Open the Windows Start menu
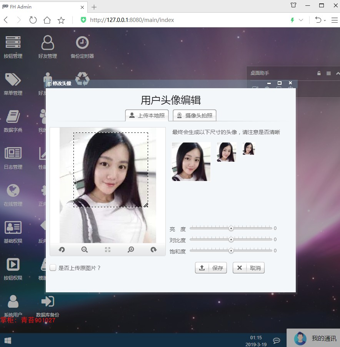Viewport: 340px width, 347px height. click(8, 340)
